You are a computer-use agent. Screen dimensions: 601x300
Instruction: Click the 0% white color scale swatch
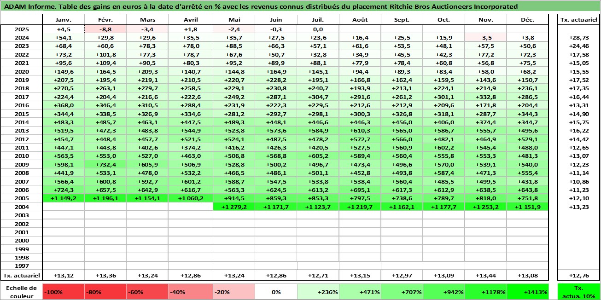pos(276,292)
